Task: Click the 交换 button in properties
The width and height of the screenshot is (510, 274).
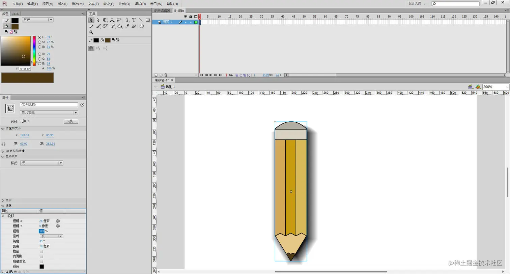Action: 71,121
